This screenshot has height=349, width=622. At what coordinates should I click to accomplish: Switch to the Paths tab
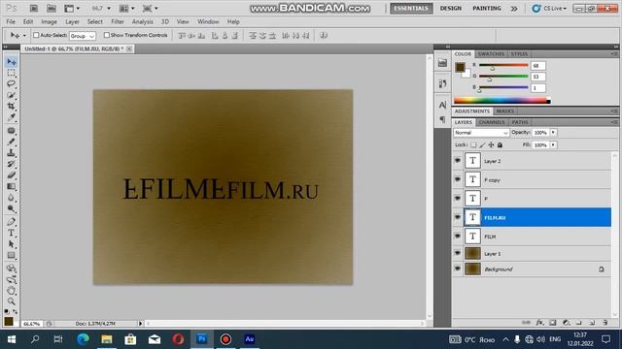[520, 122]
